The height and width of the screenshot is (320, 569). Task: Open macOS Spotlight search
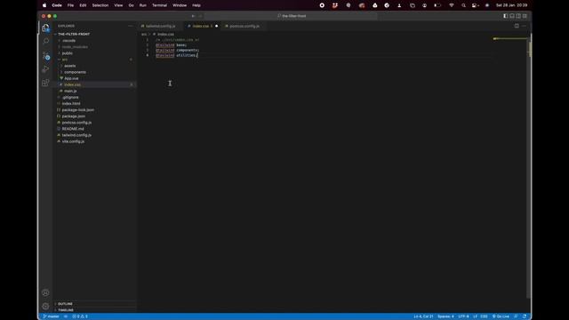463,5
